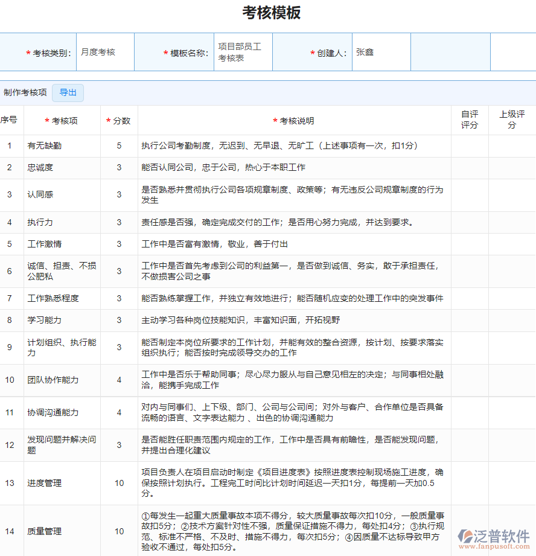This screenshot has height=556, width=536.
Task: Click the 序号 column header
Action: 10,120
